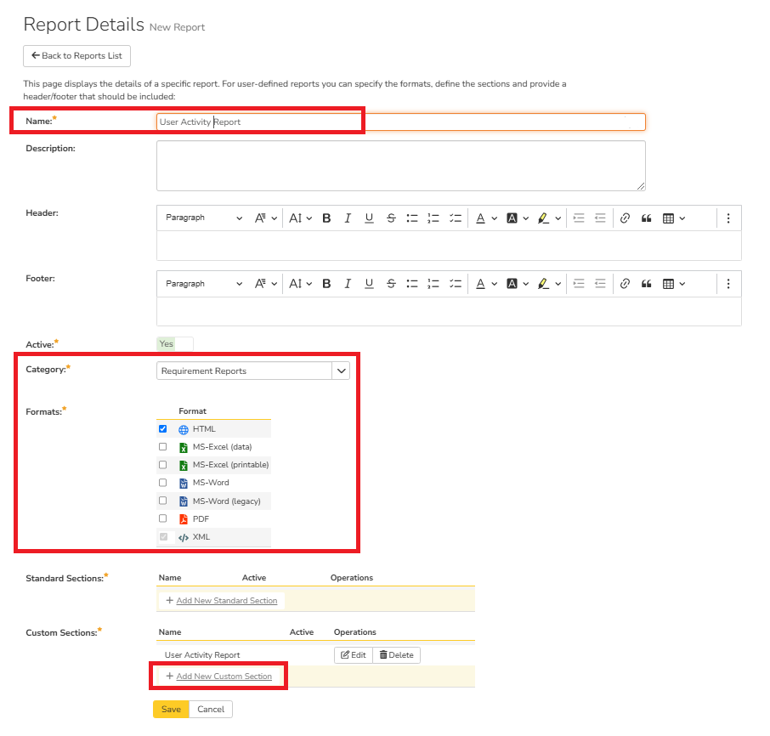Click italic in the Footer editor toolbar

(348, 284)
